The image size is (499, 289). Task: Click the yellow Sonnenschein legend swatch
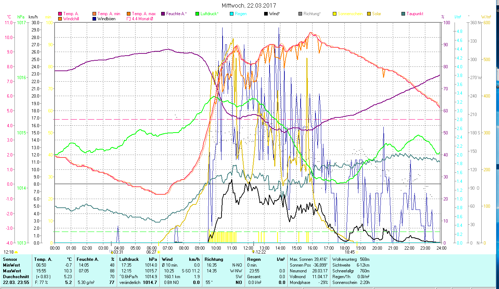[x=335, y=14]
